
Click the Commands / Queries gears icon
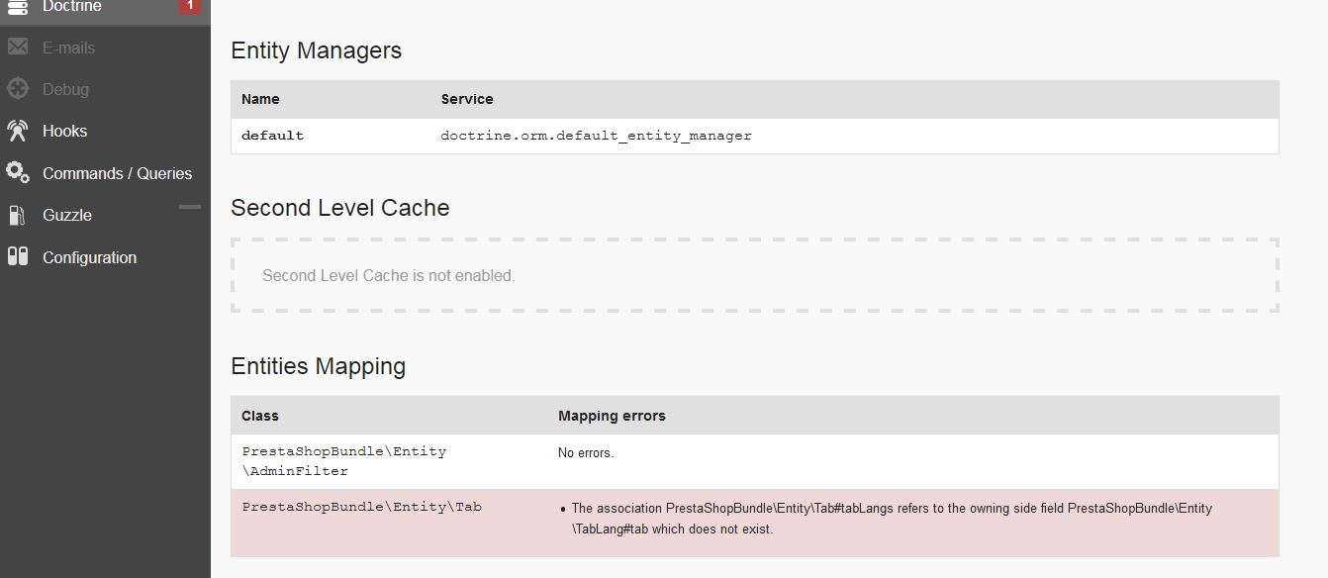point(16,172)
